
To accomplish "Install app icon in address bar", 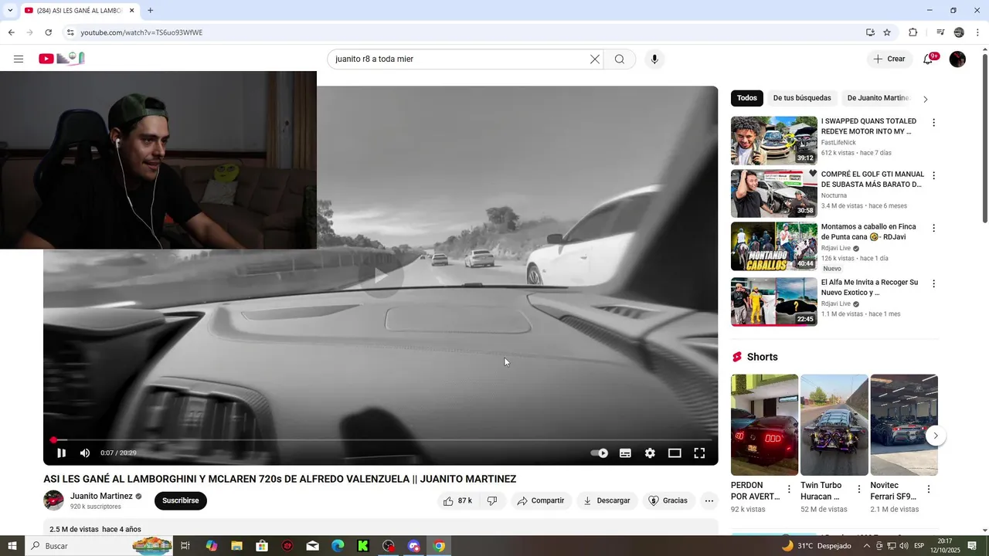I will 871,32.
